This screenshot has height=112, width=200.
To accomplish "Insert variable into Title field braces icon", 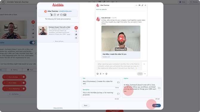I will pyautogui.click(x=118, y=82).
